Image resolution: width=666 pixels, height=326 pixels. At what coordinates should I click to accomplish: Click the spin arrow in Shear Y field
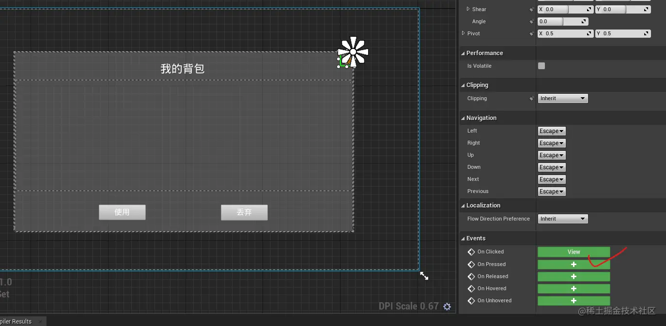coord(647,9)
